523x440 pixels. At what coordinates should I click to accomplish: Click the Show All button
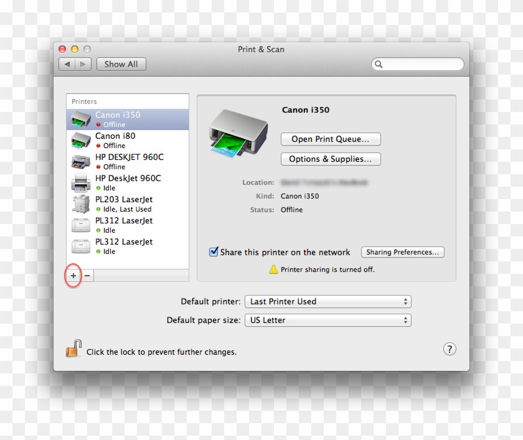121,64
